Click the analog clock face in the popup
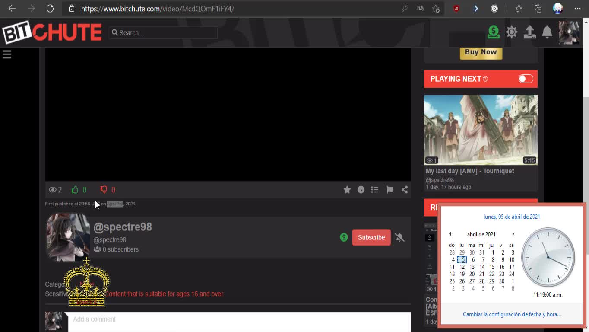 (x=548, y=258)
